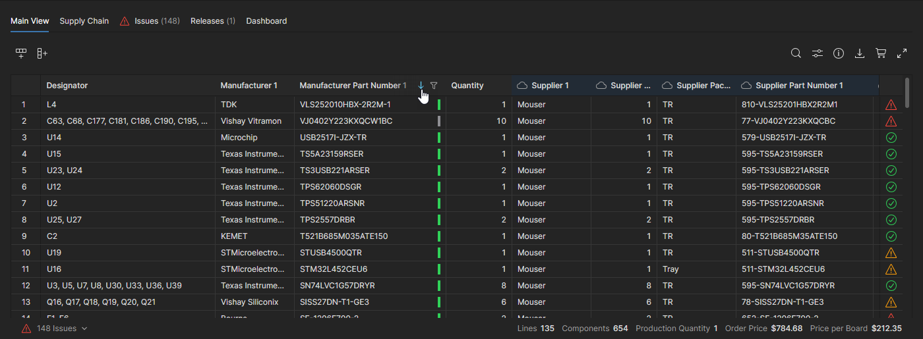
Task: Click the green check status for C2 row
Action: 891,236
